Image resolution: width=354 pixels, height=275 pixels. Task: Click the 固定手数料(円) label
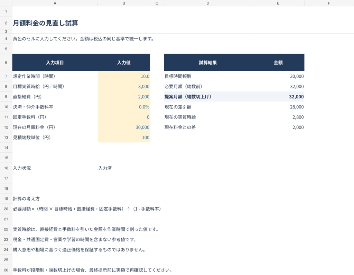[30, 117]
